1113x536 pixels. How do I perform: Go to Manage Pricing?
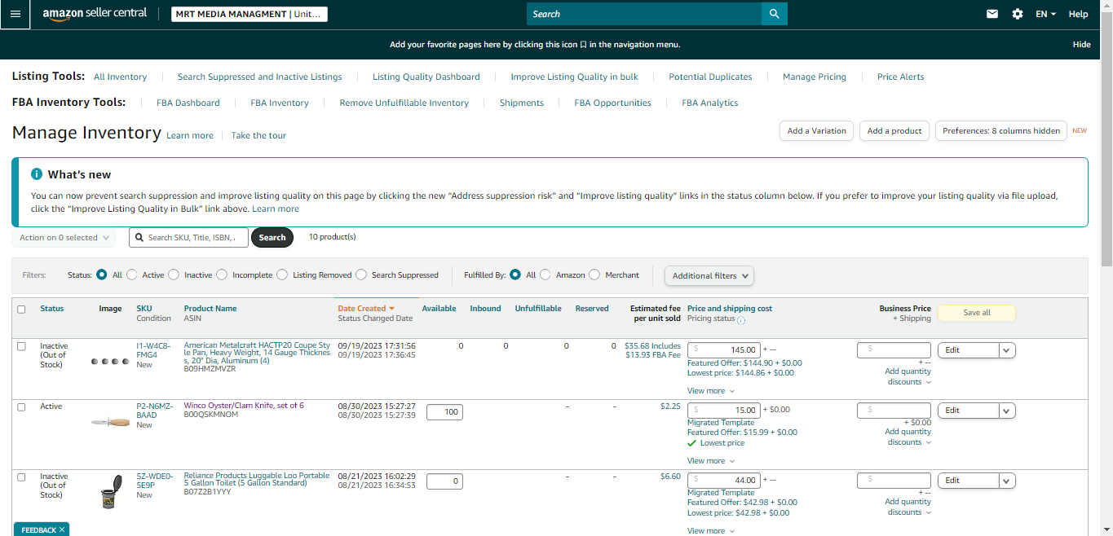pos(815,77)
